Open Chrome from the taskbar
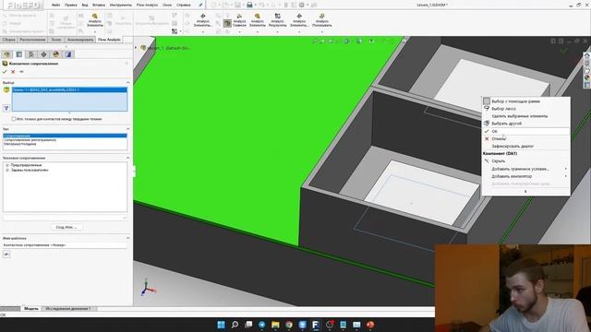Image resolution: width=591 pixels, height=332 pixels. [289, 325]
